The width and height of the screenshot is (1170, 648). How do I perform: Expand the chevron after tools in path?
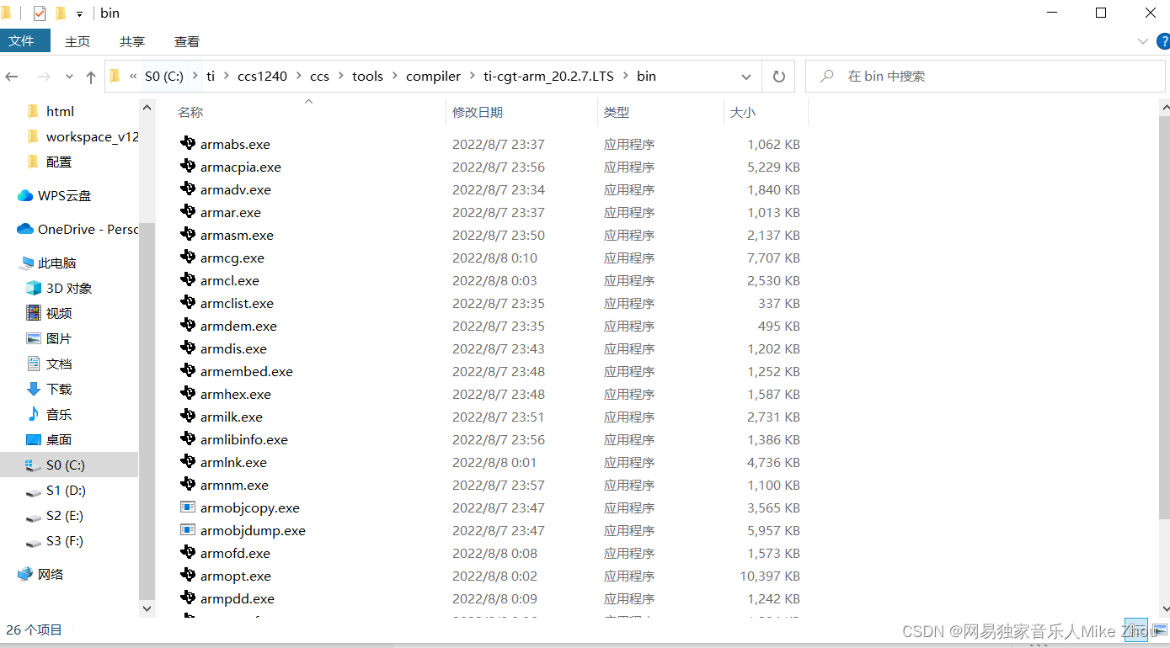pos(395,76)
